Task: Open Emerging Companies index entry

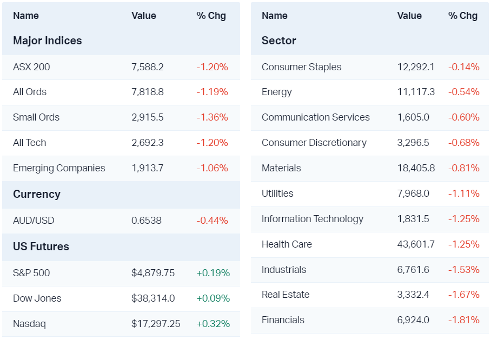Action: pos(59,168)
